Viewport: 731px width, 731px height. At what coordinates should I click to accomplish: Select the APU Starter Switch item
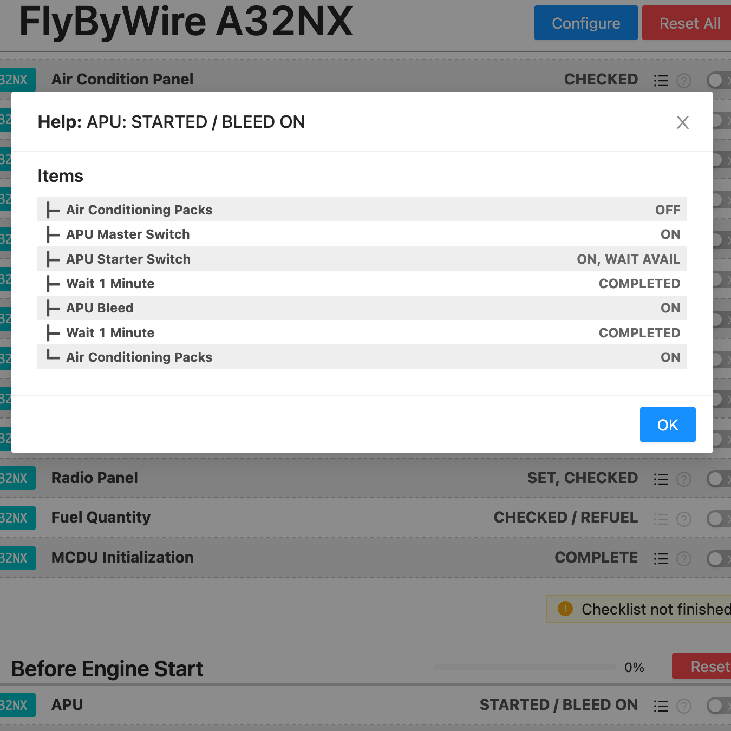(362, 259)
